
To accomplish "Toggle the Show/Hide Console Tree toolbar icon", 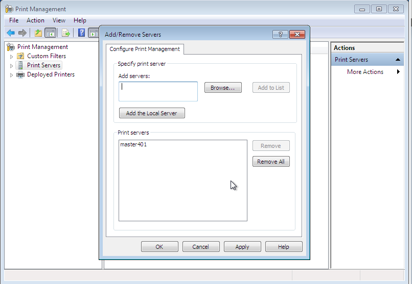I will tap(51, 33).
